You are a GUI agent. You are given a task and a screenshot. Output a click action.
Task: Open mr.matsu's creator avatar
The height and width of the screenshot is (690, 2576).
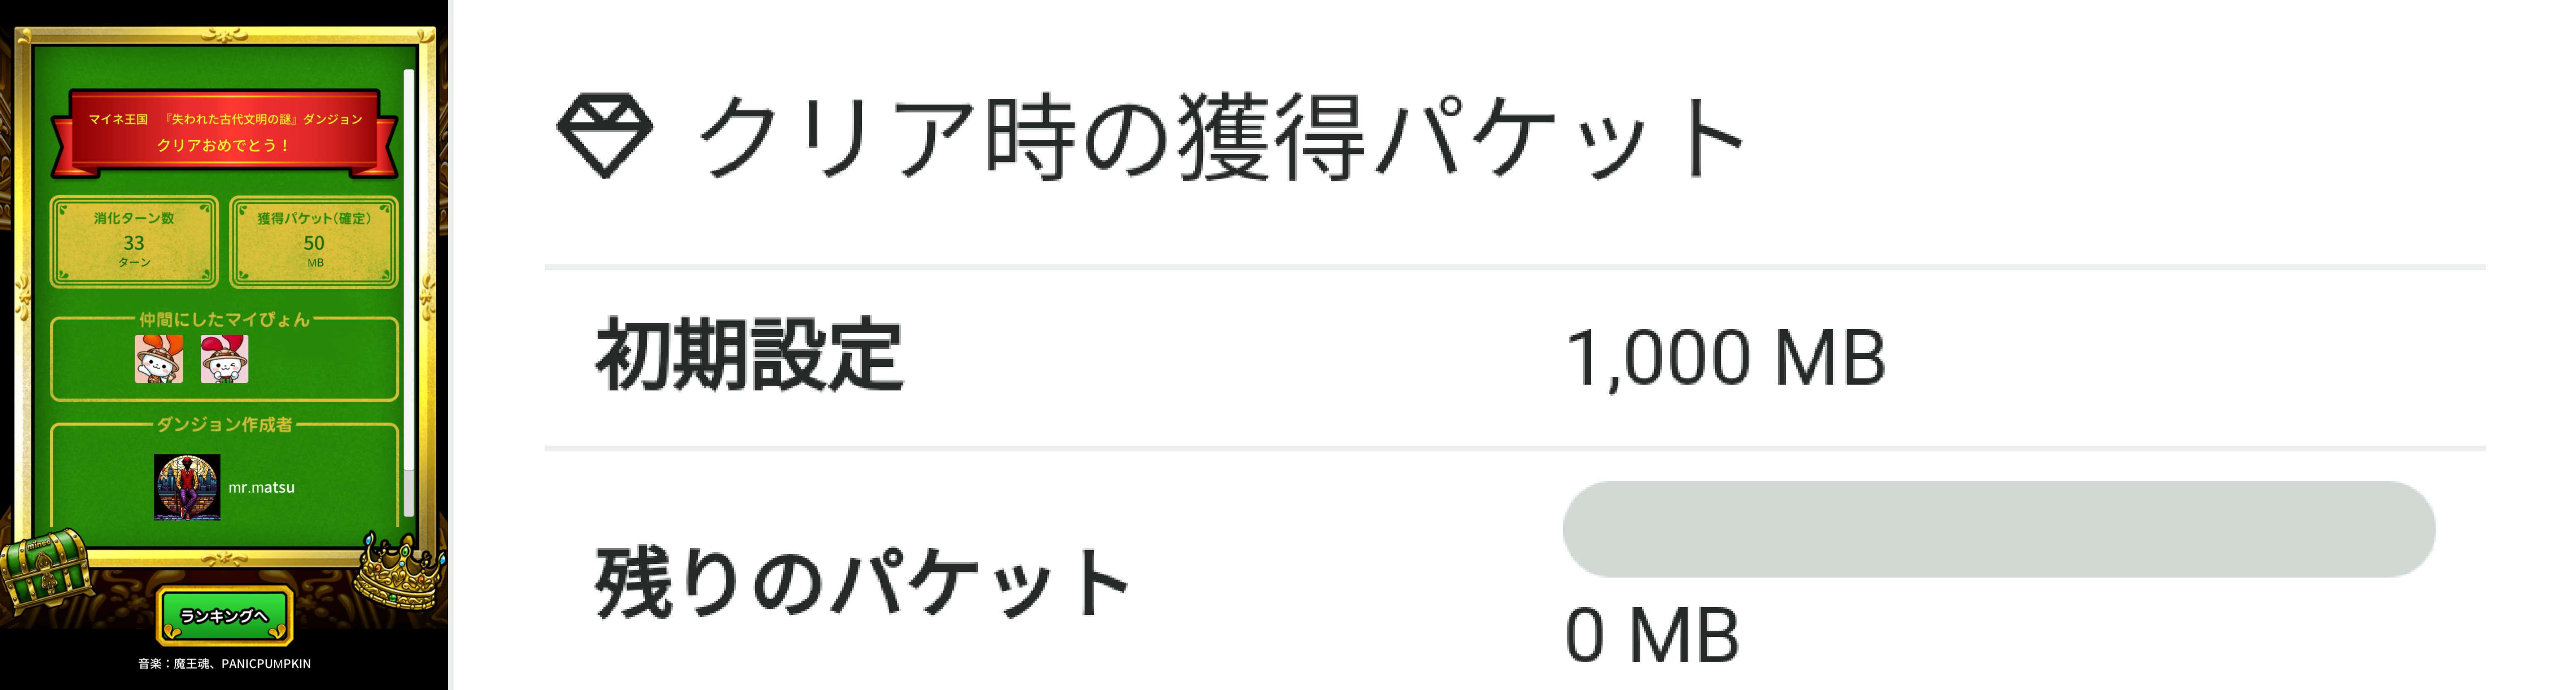(x=187, y=487)
